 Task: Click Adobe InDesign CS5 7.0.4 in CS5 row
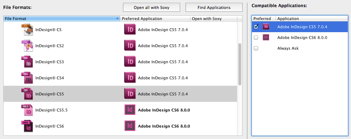click(163, 94)
